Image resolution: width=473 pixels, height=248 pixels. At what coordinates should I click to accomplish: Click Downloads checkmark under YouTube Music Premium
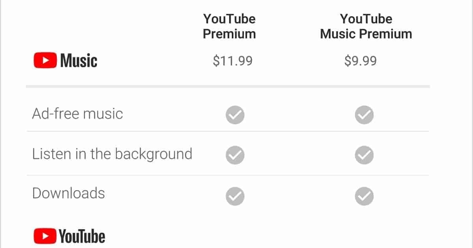pos(364,196)
